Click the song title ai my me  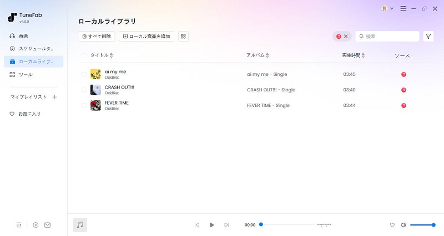click(115, 72)
